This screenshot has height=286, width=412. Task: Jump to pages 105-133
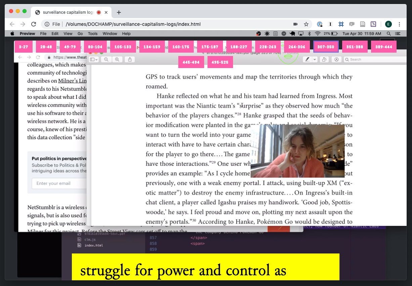(123, 47)
